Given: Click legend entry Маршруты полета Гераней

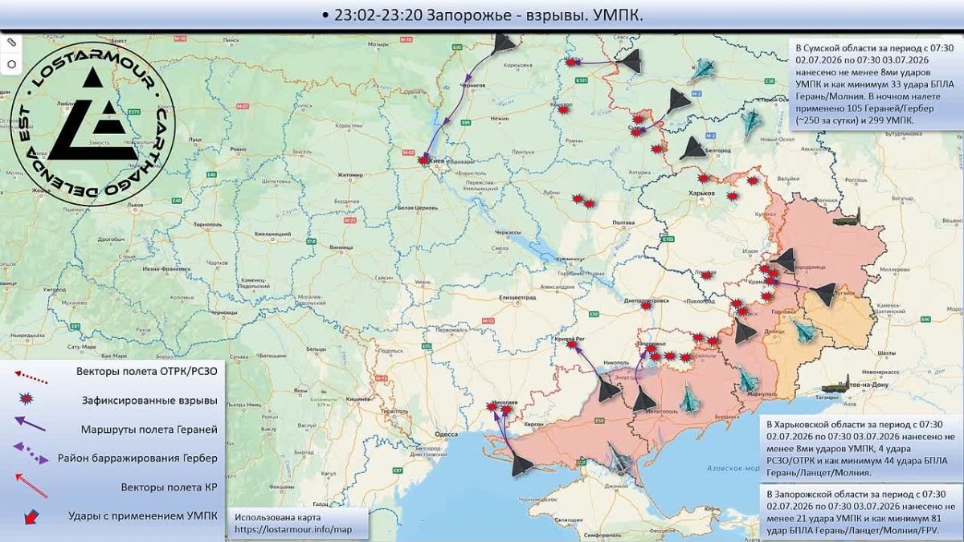Looking at the screenshot, I should (x=149, y=429).
